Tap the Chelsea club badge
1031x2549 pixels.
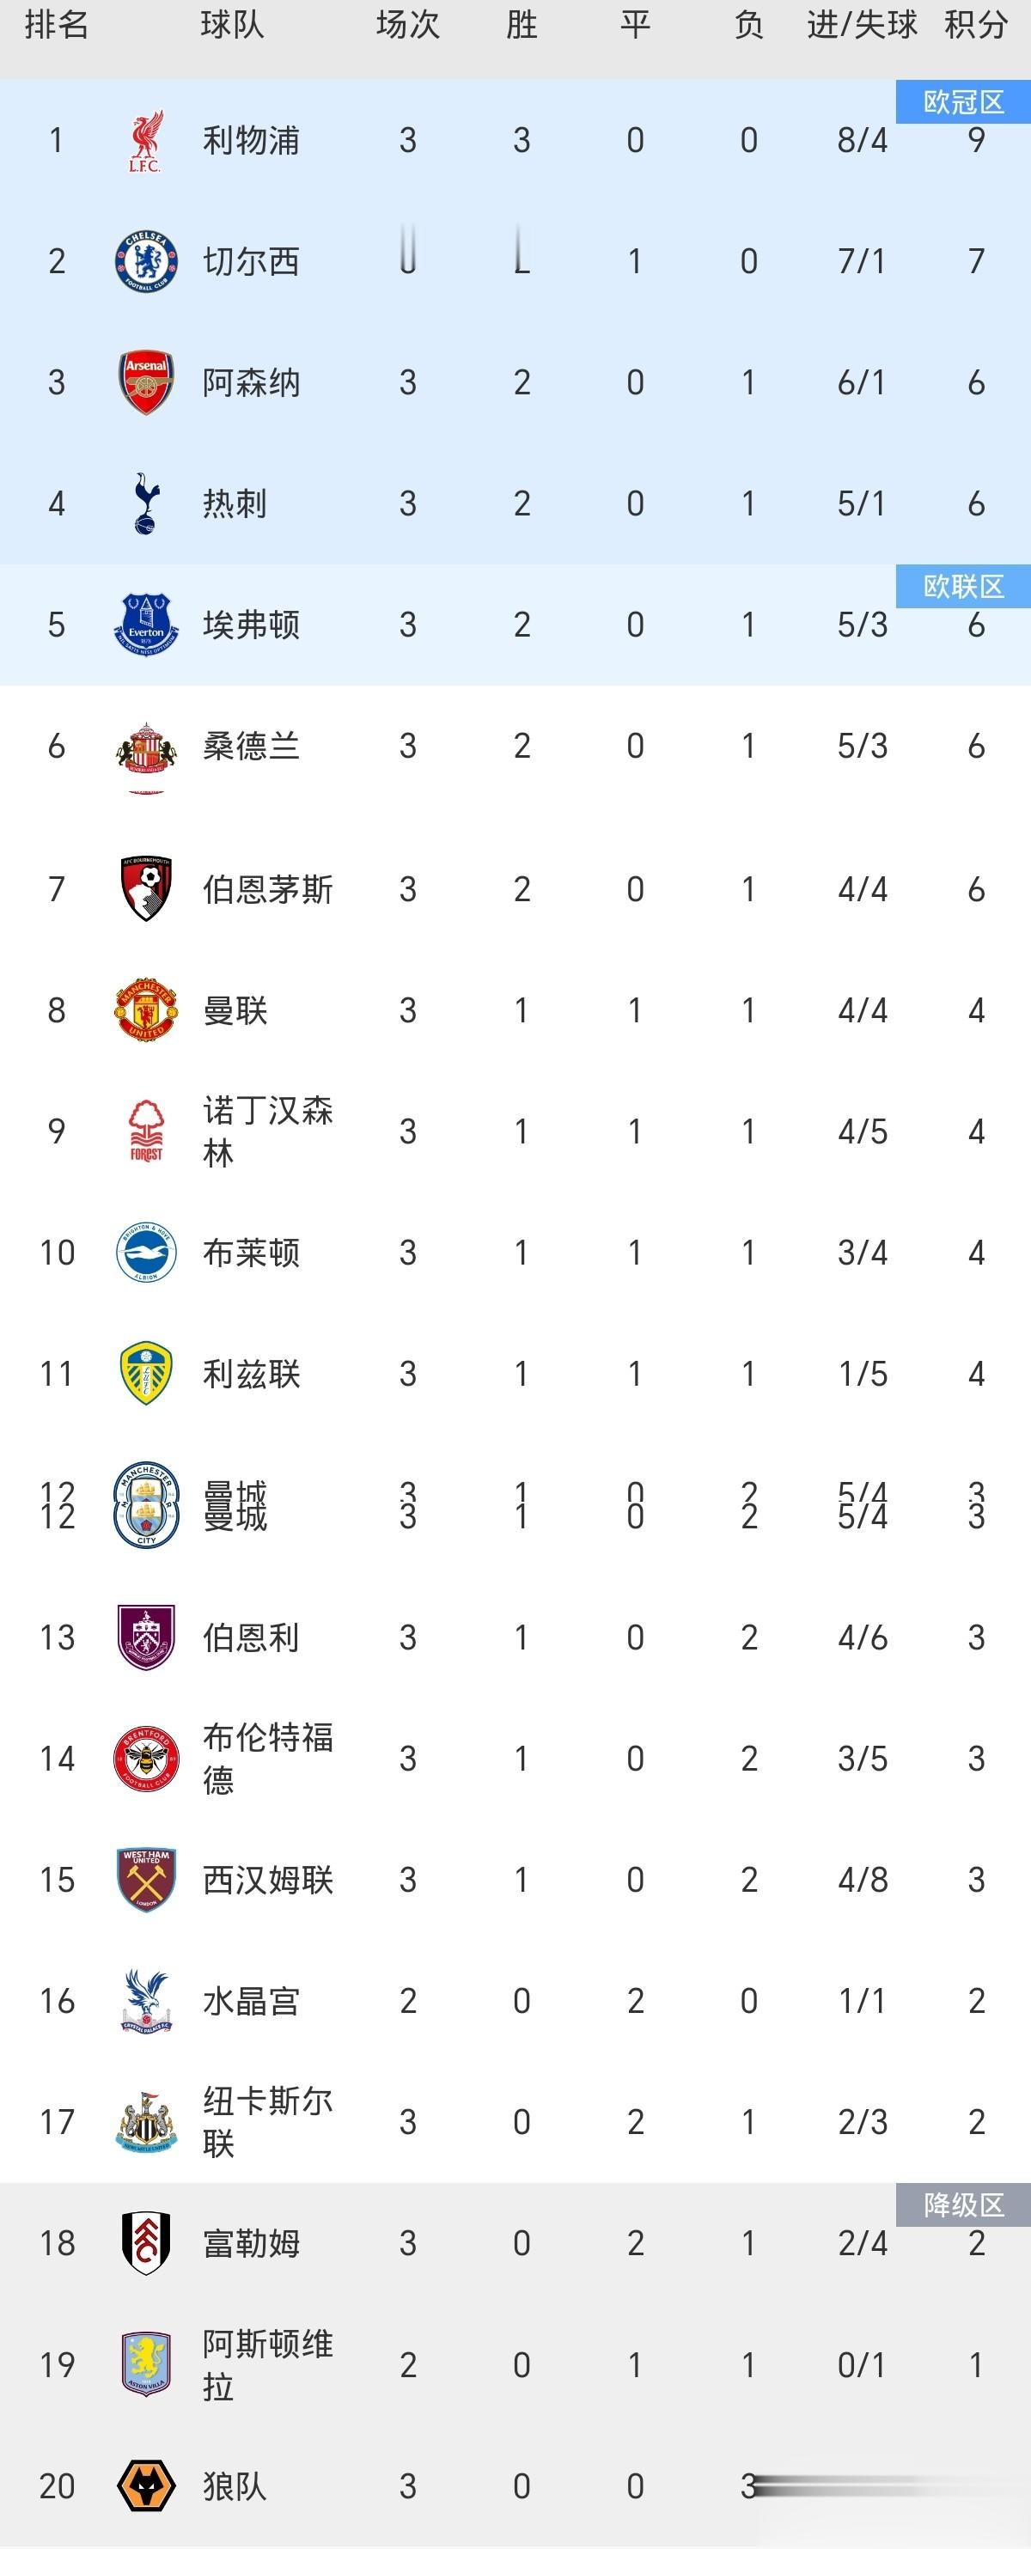(x=145, y=261)
